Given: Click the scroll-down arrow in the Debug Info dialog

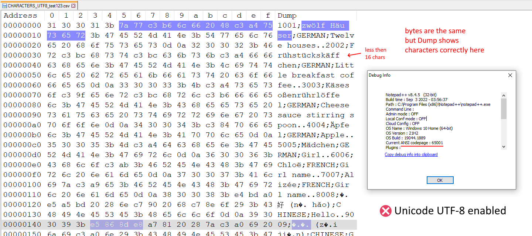Looking at the screenshot, I should click(x=504, y=146).
